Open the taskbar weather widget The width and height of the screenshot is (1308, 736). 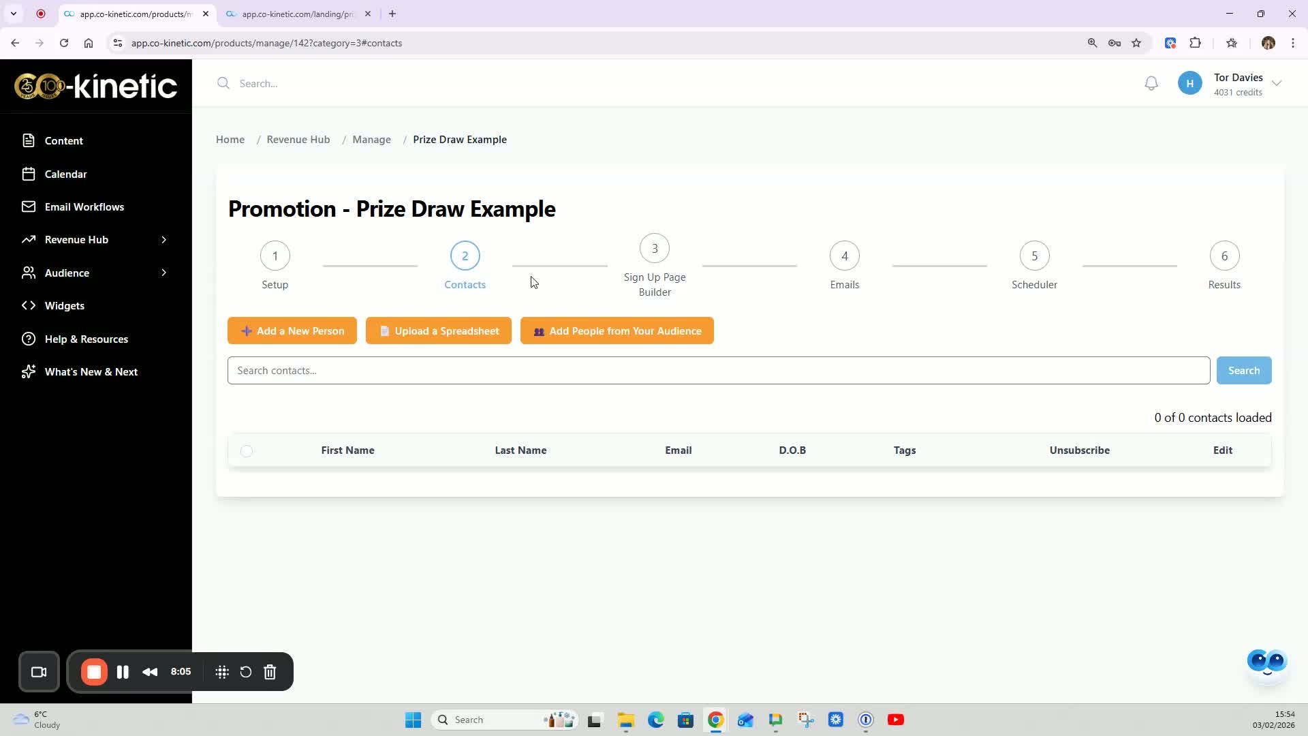[x=37, y=720]
